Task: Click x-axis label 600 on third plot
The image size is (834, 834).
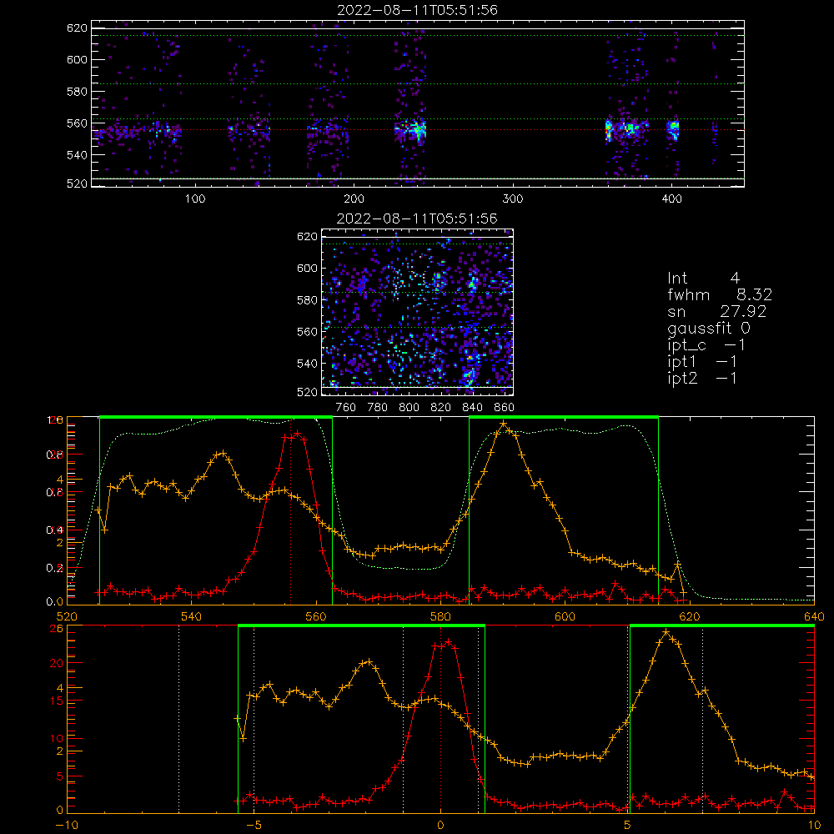Action: (565, 617)
